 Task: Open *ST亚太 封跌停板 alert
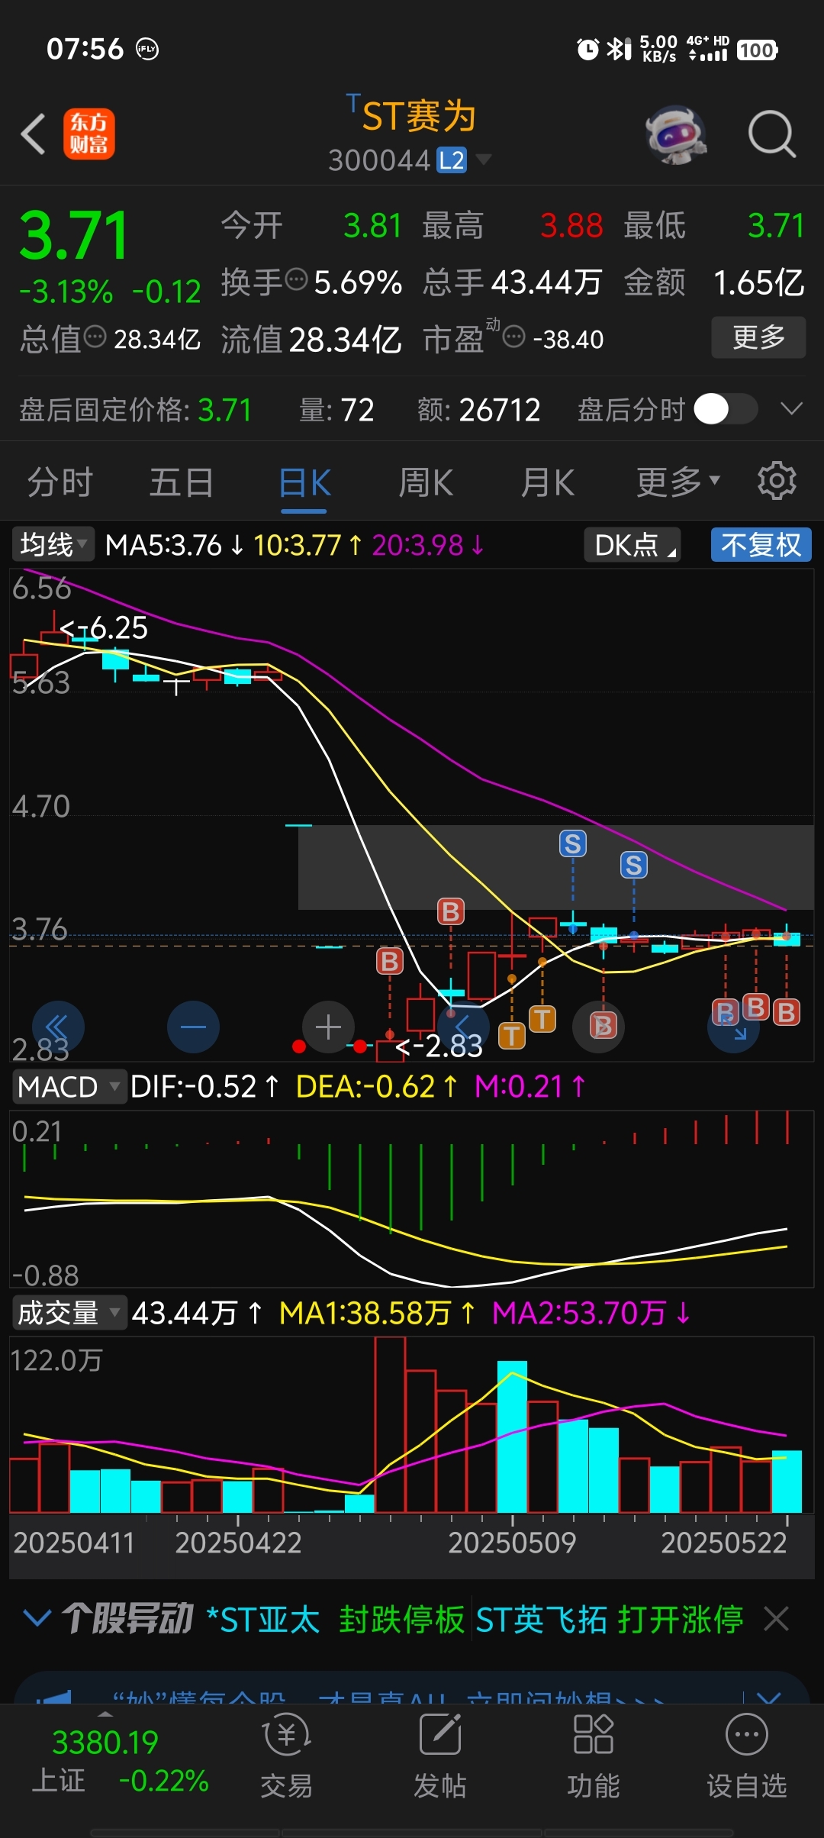336,1620
